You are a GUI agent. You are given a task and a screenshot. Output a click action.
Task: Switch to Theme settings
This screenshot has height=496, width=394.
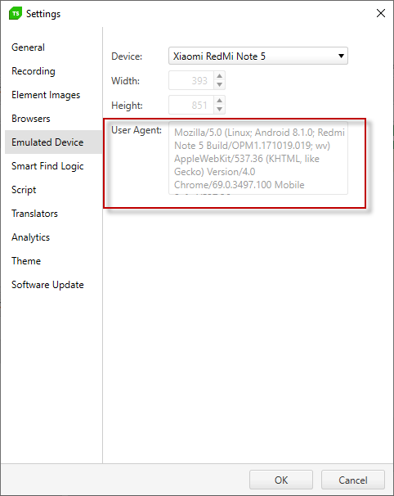point(53,260)
